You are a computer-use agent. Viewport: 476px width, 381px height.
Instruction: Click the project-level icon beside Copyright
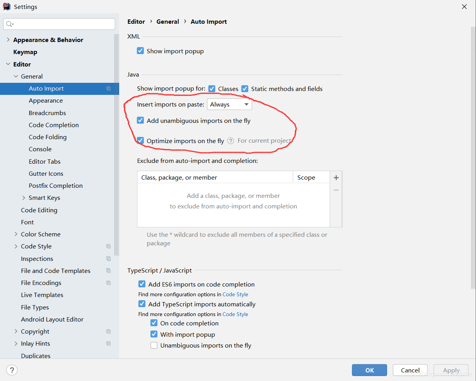(109, 332)
